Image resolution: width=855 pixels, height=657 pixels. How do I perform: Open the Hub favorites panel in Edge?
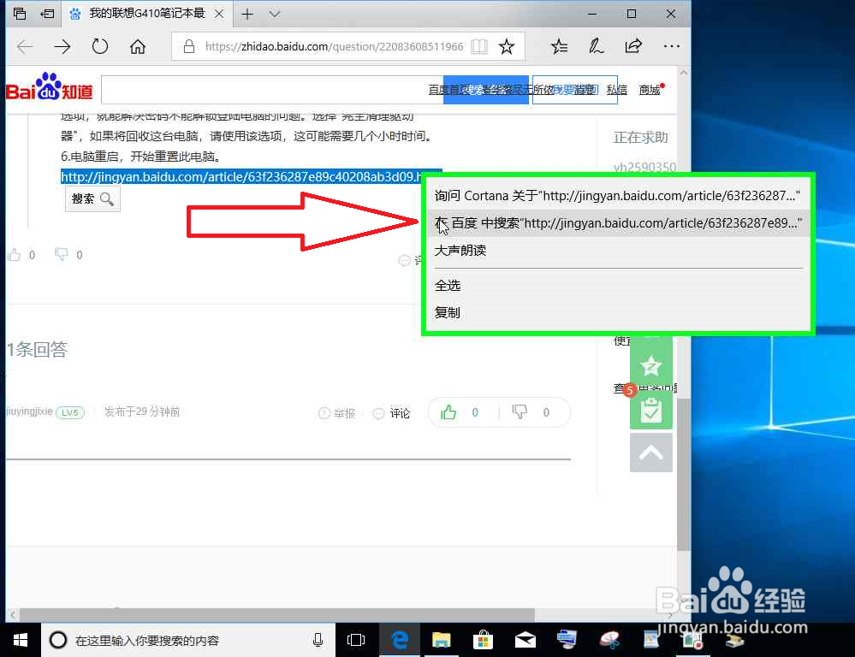(x=559, y=46)
